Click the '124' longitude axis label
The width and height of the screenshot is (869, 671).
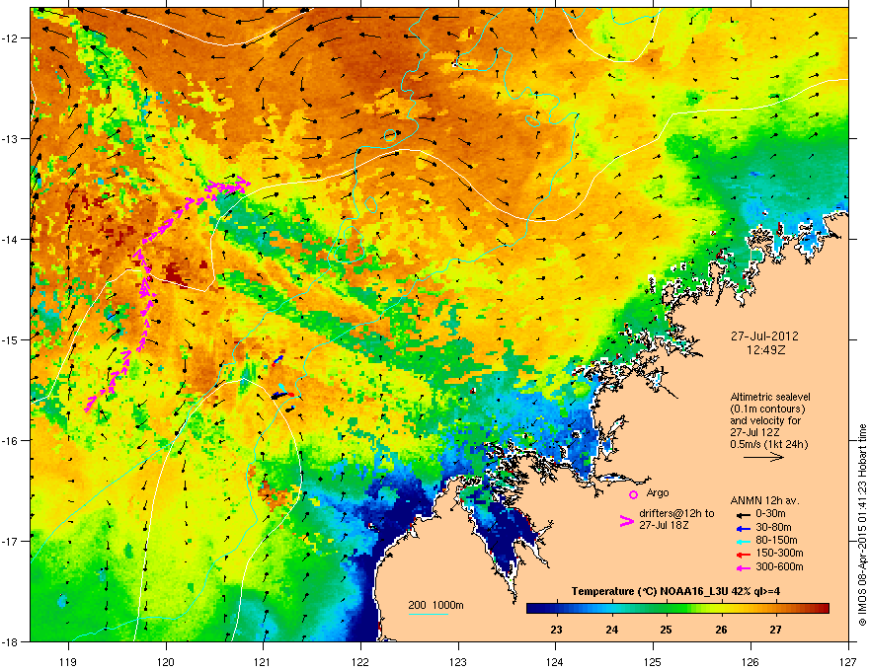(x=555, y=661)
